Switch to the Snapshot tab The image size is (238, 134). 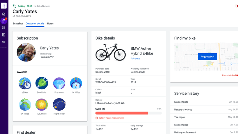click(17, 23)
